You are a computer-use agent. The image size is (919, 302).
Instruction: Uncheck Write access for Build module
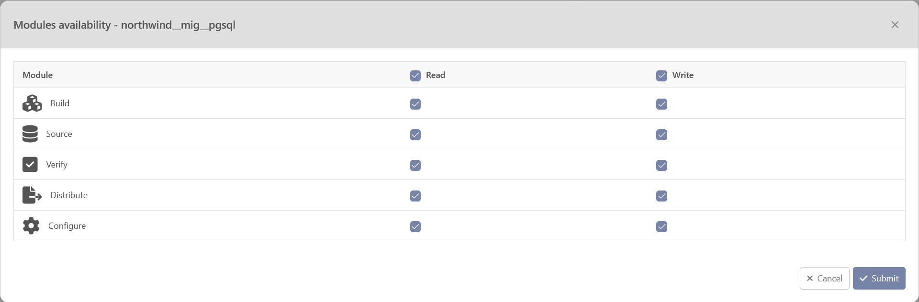[661, 104]
